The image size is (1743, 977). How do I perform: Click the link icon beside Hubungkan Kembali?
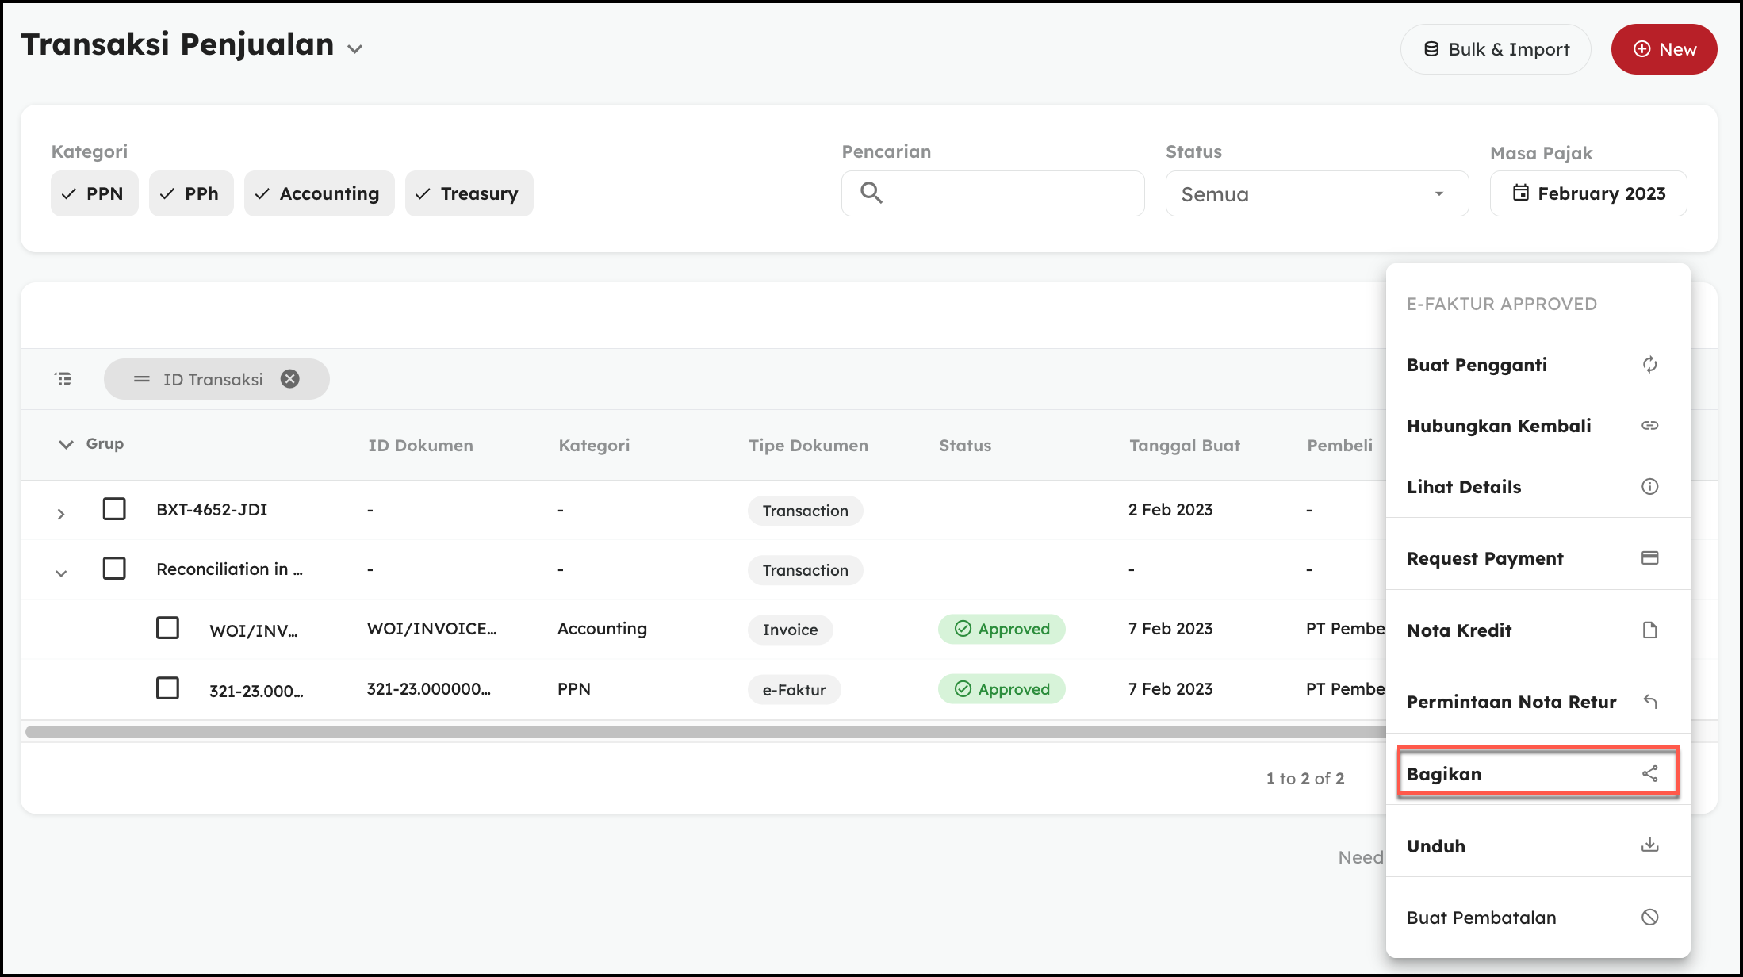(x=1649, y=426)
